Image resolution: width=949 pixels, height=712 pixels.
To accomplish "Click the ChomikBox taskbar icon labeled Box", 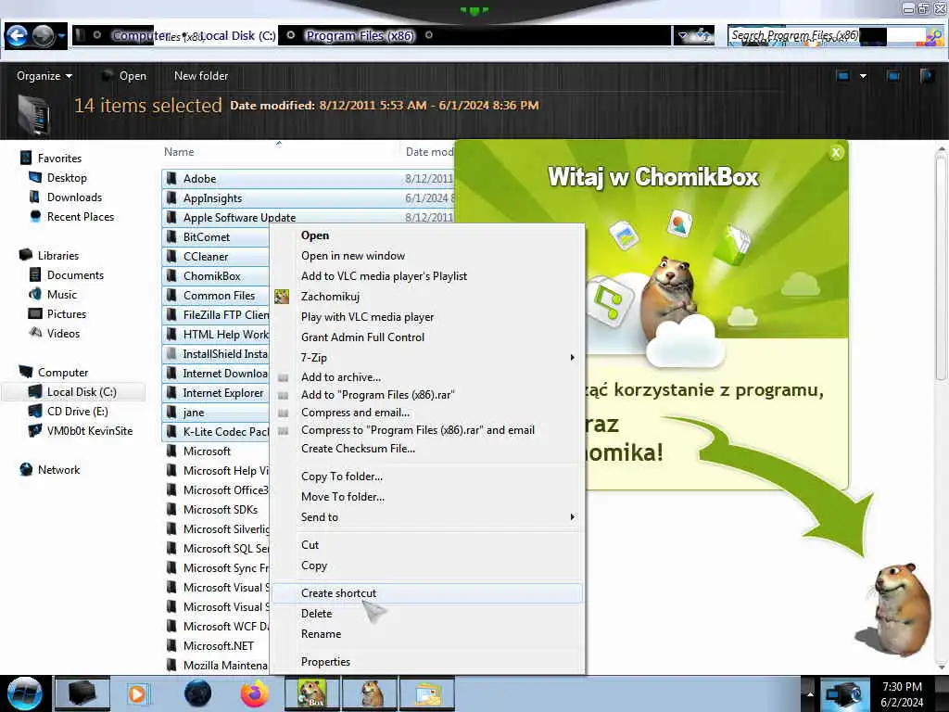I will pos(311,693).
